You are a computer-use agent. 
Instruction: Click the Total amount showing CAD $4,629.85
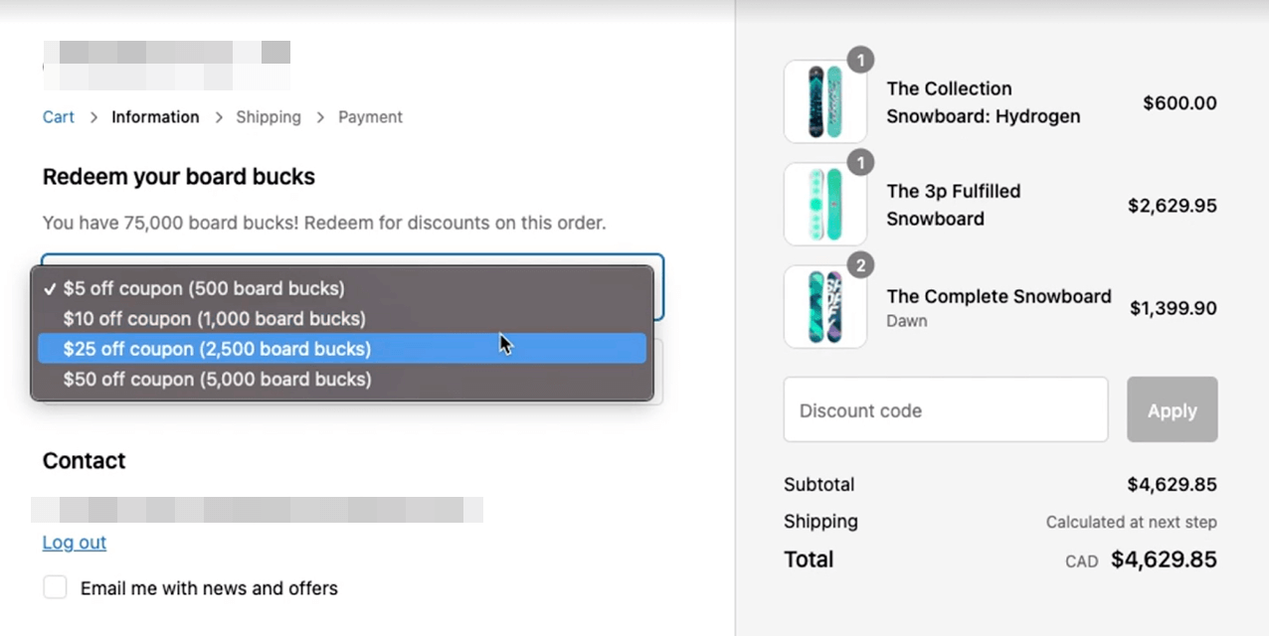tap(1164, 559)
